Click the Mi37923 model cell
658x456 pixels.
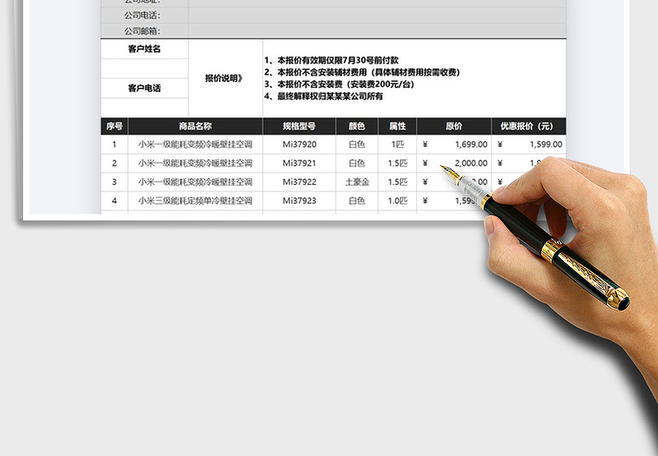click(x=299, y=200)
